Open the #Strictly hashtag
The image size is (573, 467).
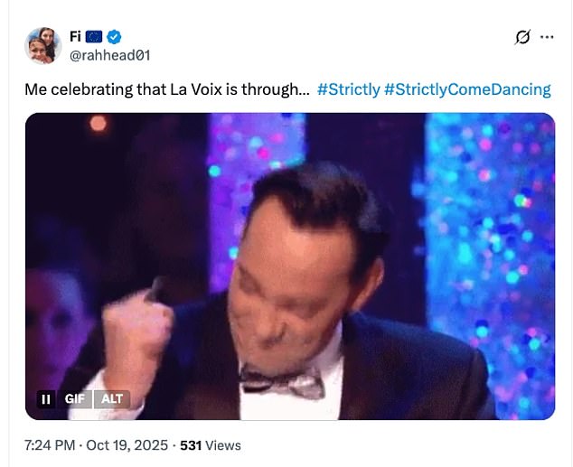(347, 89)
